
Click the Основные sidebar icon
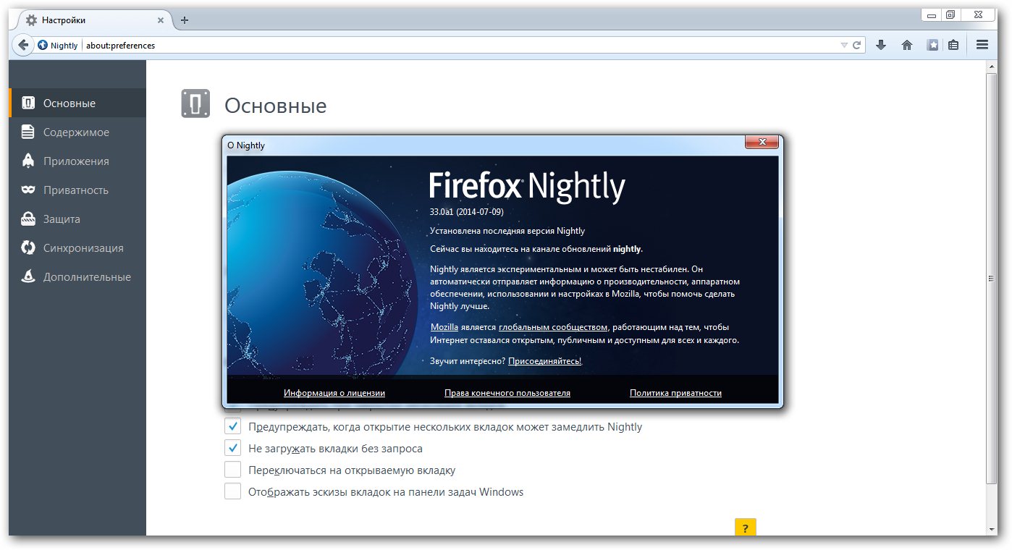click(28, 103)
